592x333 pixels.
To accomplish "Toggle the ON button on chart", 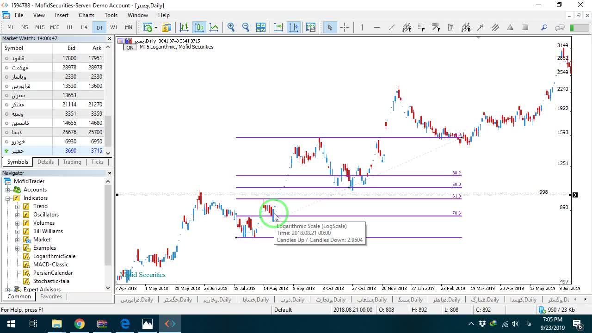I will point(130,48).
